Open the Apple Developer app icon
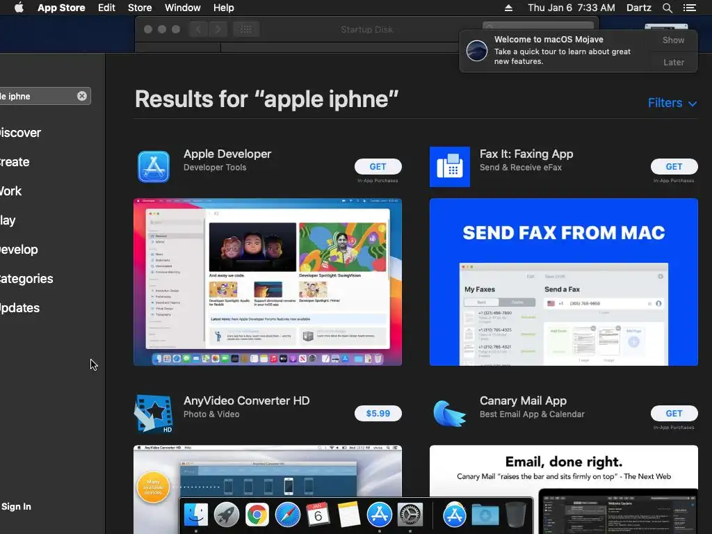Screen dimensions: 712x534 pos(154,167)
